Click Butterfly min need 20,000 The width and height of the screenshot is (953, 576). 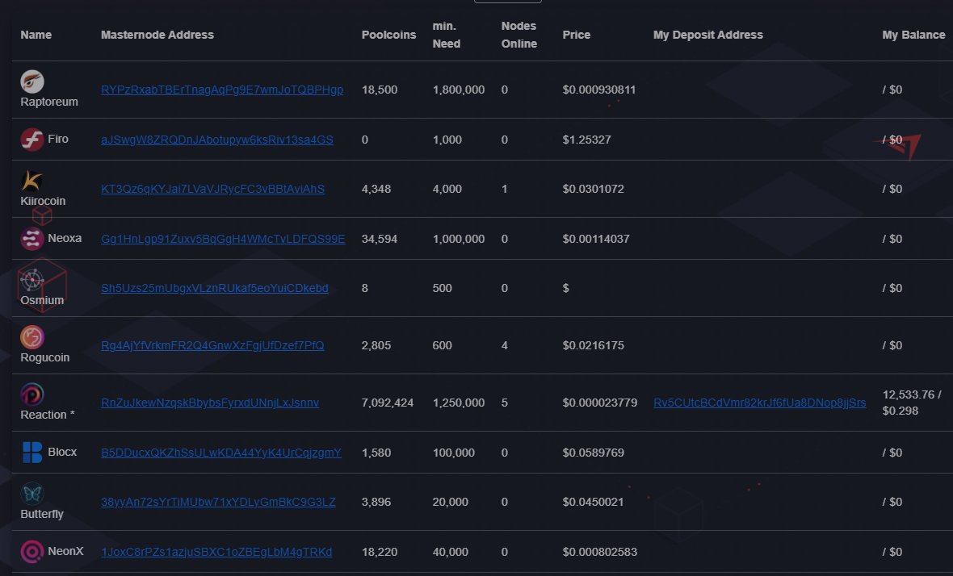pos(451,502)
